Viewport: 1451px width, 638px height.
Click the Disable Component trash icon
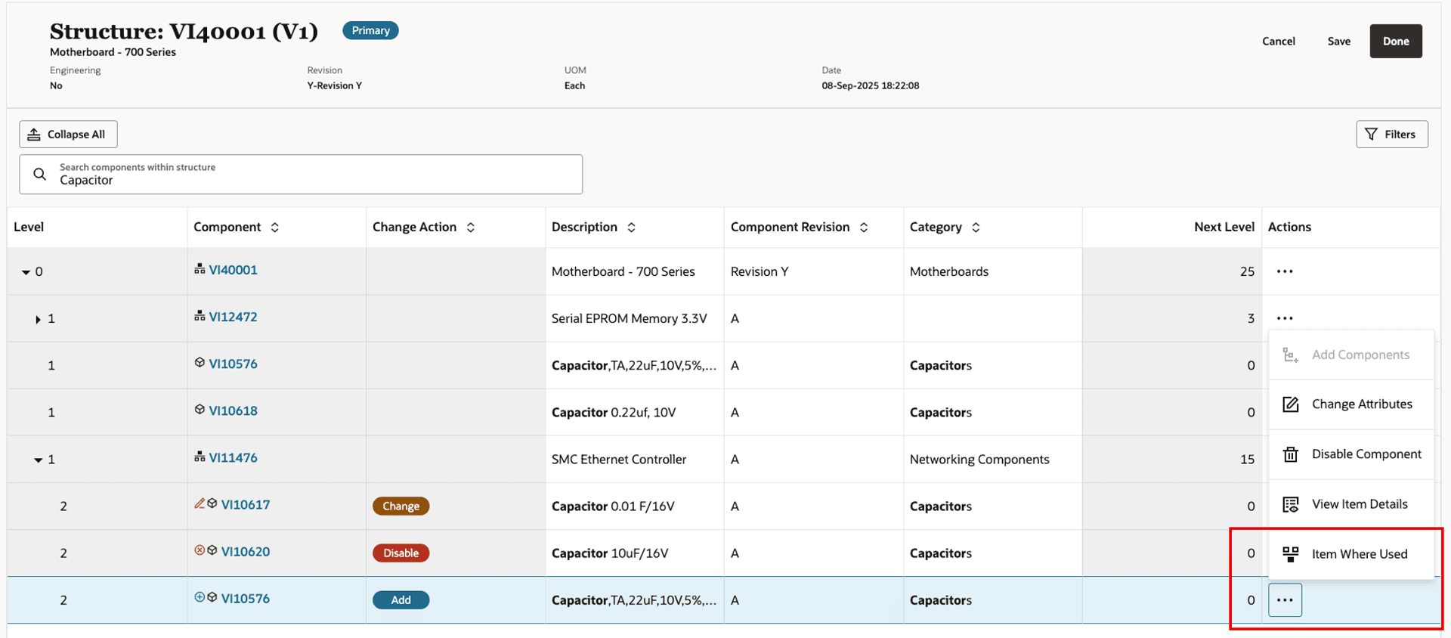point(1291,454)
